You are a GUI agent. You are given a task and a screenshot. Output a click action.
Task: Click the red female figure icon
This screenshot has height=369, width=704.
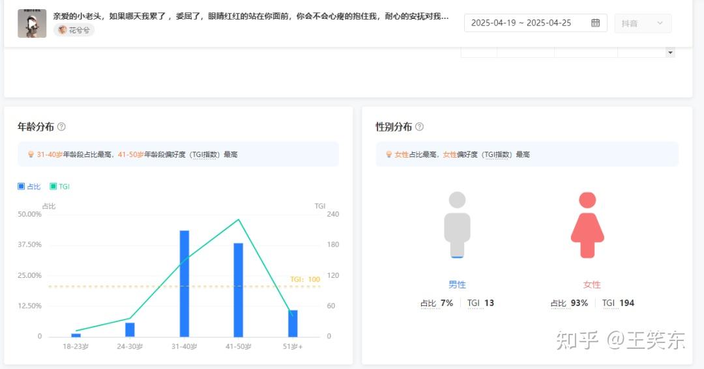[x=587, y=225]
